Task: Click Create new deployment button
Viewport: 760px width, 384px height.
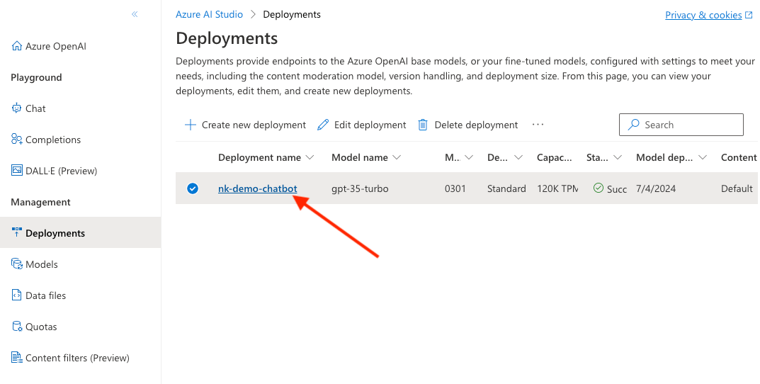Action: tap(245, 125)
